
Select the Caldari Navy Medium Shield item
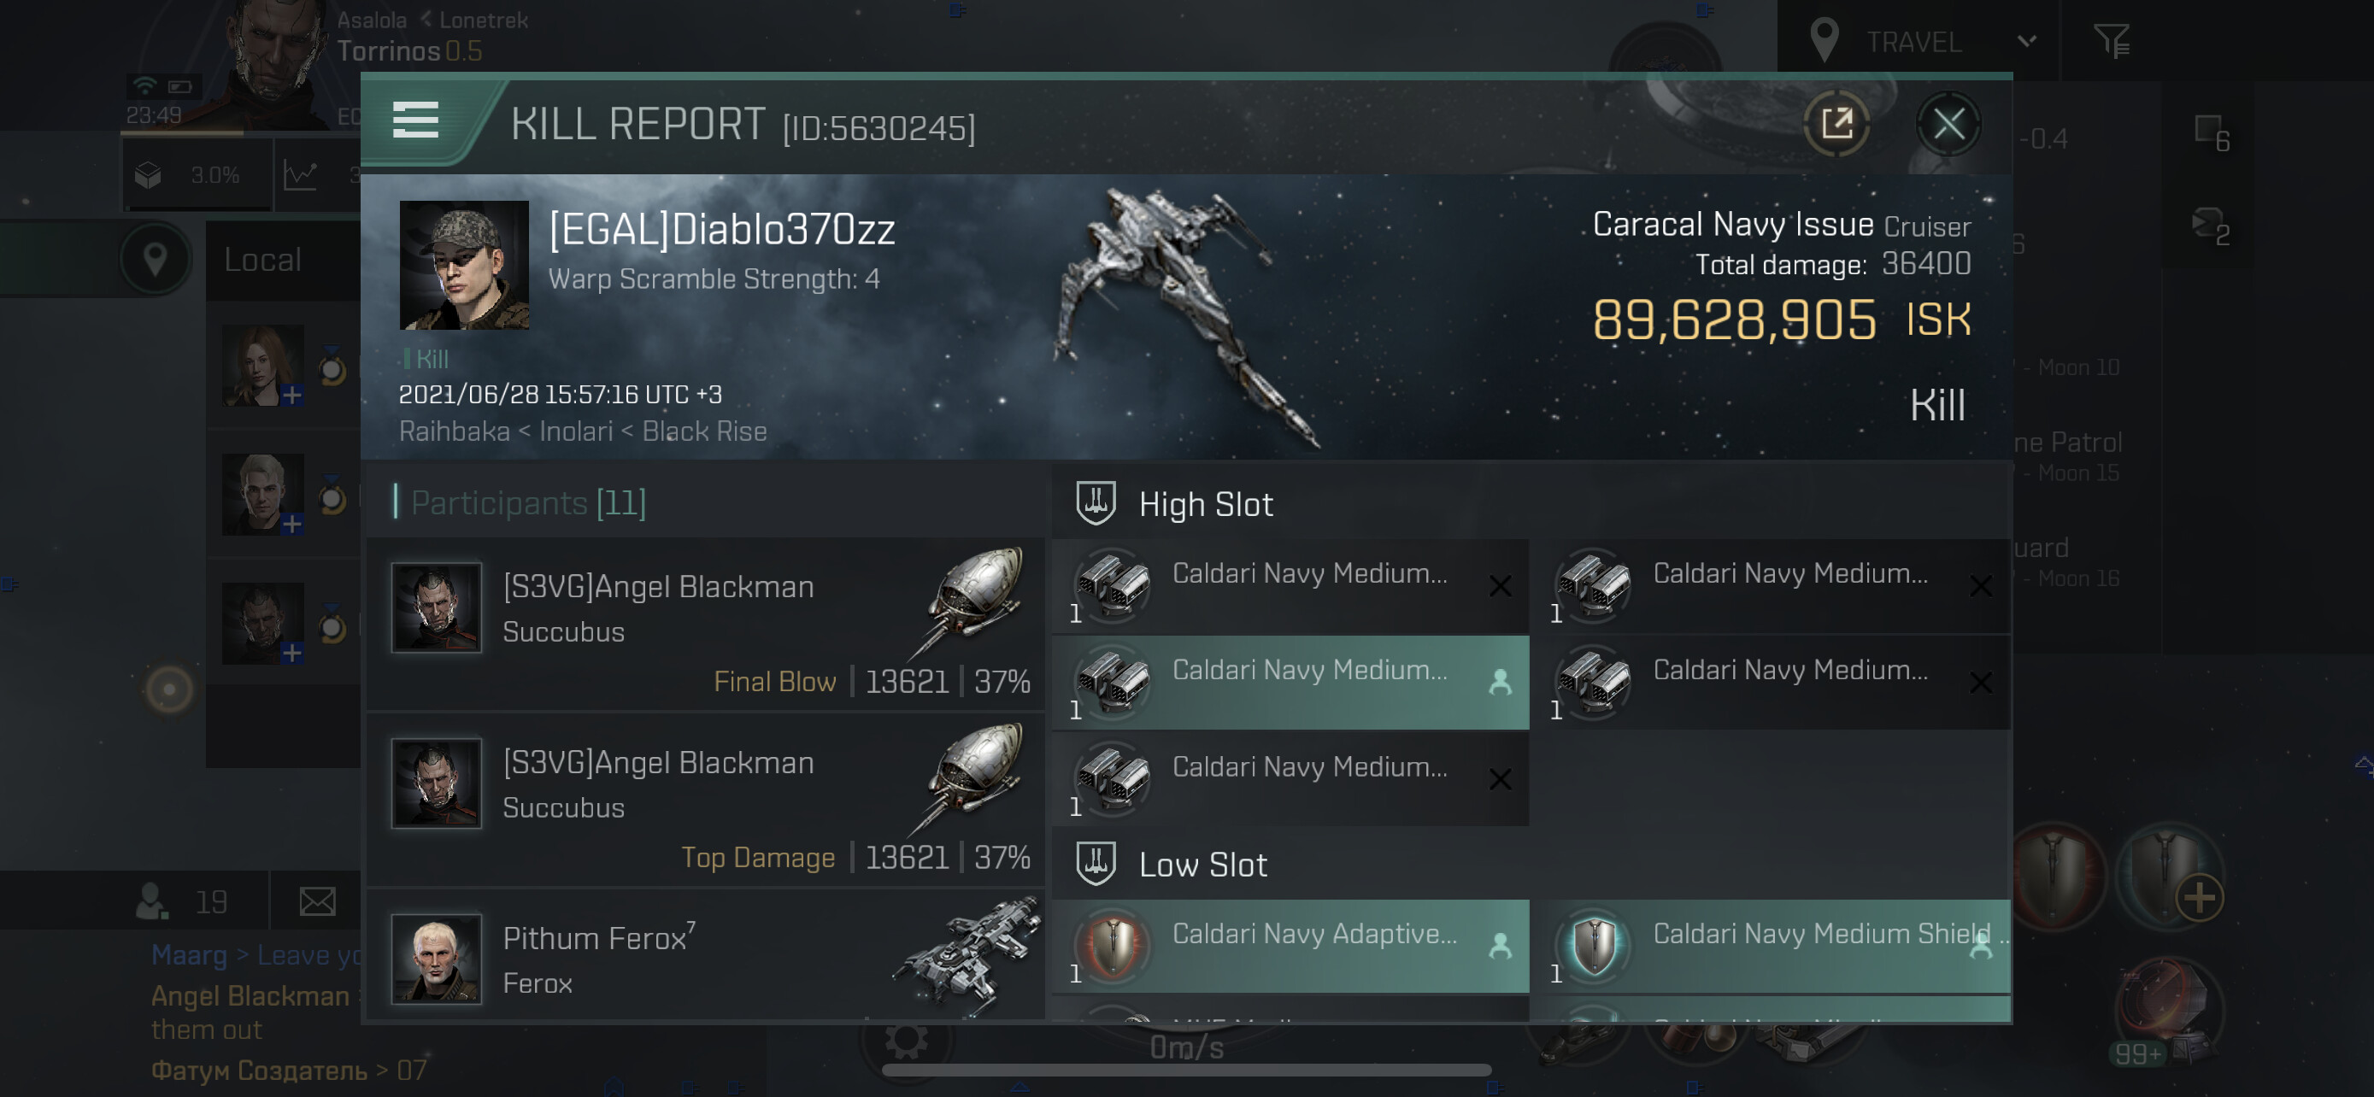(1772, 946)
